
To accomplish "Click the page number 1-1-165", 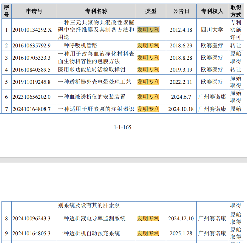I will (123, 127).
